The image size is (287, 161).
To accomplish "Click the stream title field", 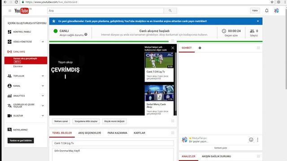I will click(113, 143).
